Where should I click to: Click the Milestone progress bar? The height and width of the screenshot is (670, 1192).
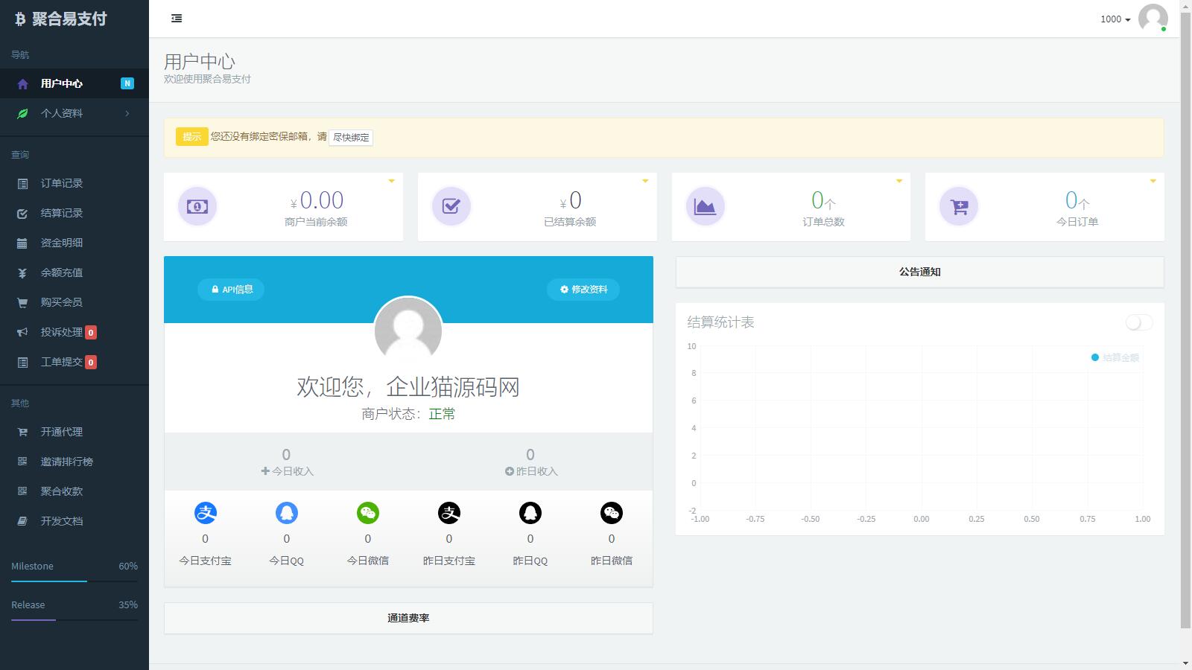74,581
